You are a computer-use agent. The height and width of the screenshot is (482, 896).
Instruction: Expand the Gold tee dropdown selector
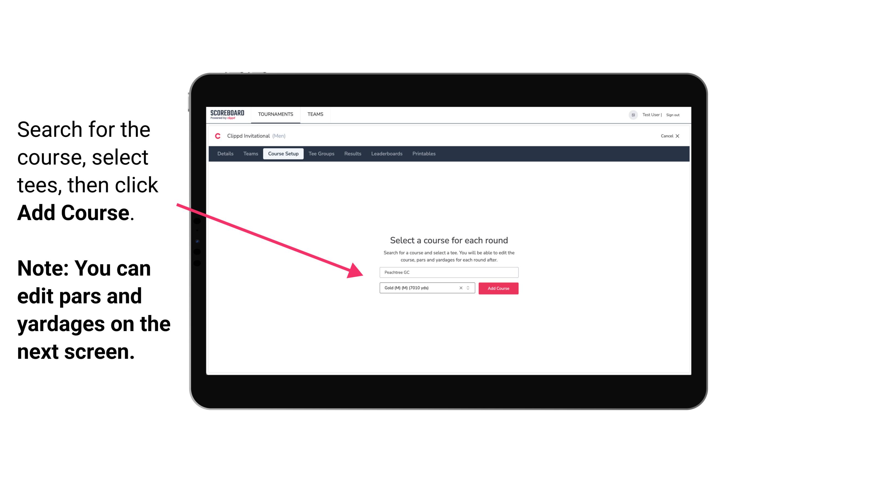(469, 288)
